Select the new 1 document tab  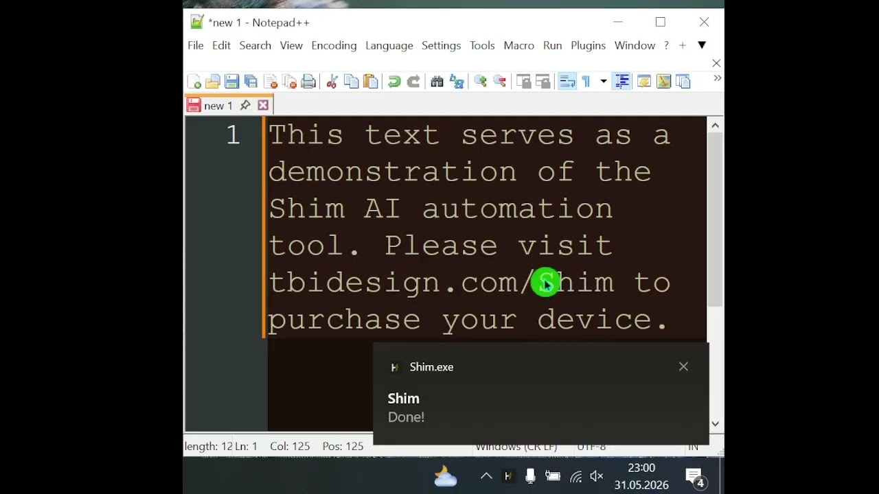point(229,105)
